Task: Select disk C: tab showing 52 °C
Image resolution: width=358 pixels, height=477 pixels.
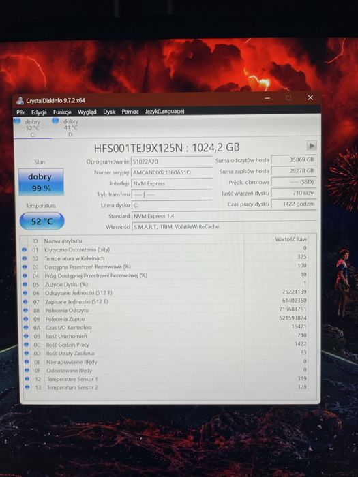Action: [31, 128]
